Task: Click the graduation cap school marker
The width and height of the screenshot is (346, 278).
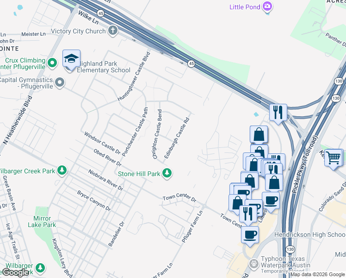Action: (x=71, y=59)
